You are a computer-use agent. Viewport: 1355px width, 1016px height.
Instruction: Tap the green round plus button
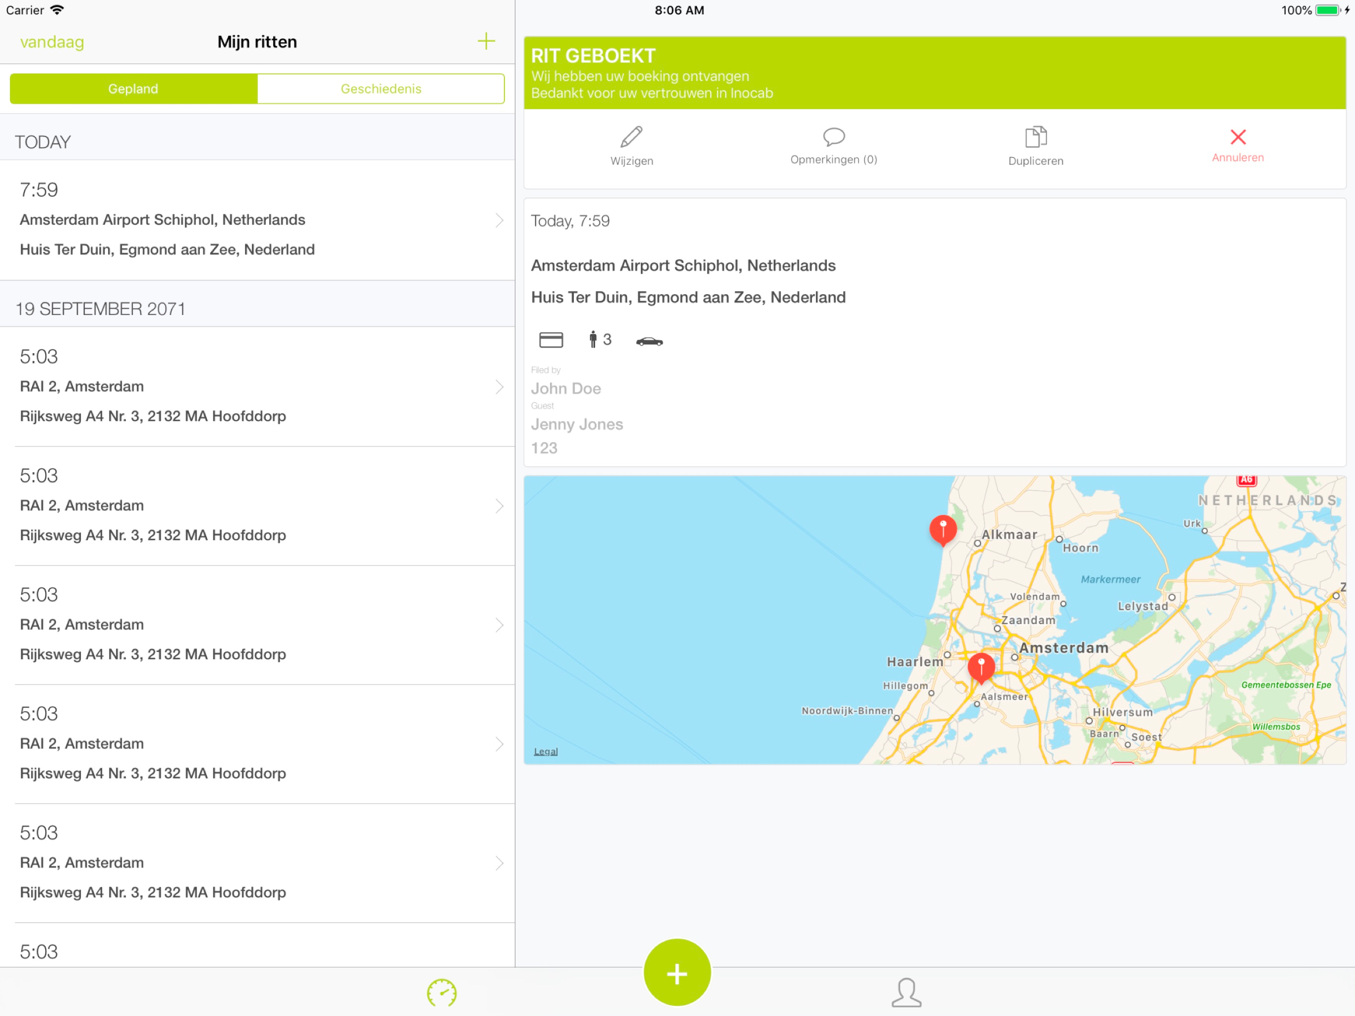click(677, 972)
